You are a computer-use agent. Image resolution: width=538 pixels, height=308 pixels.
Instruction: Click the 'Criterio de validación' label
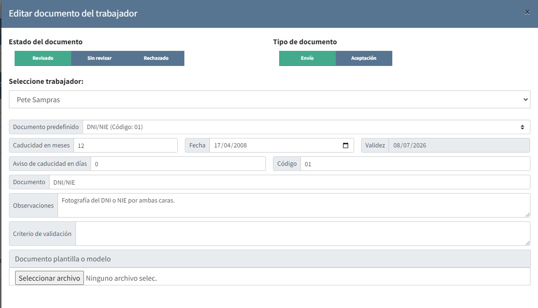(x=42, y=234)
